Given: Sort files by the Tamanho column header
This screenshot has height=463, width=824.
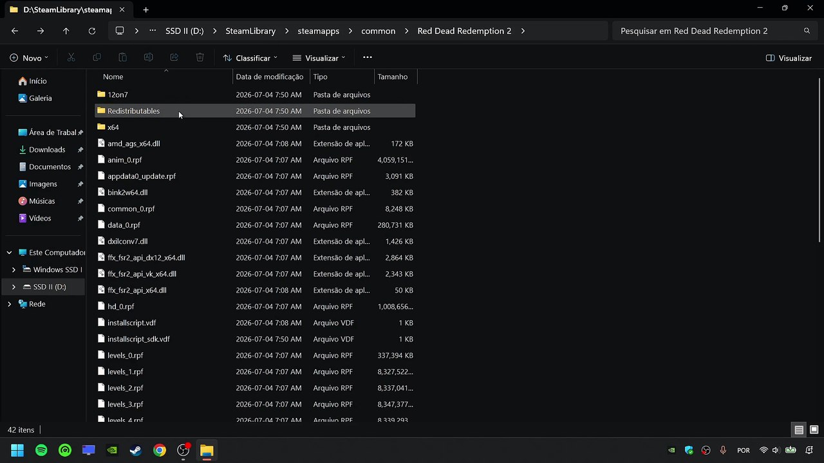Looking at the screenshot, I should pyautogui.click(x=395, y=77).
